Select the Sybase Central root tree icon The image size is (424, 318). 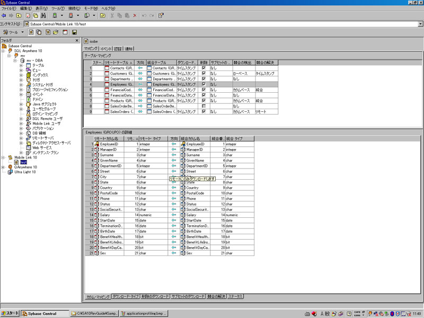(x=4, y=46)
